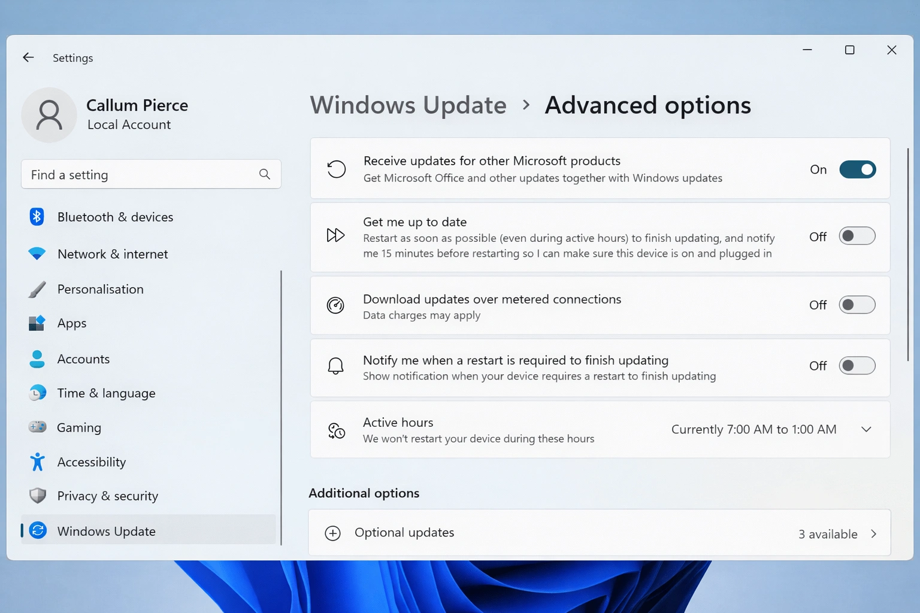Click the Accounts icon in the sidebar

[x=37, y=359]
